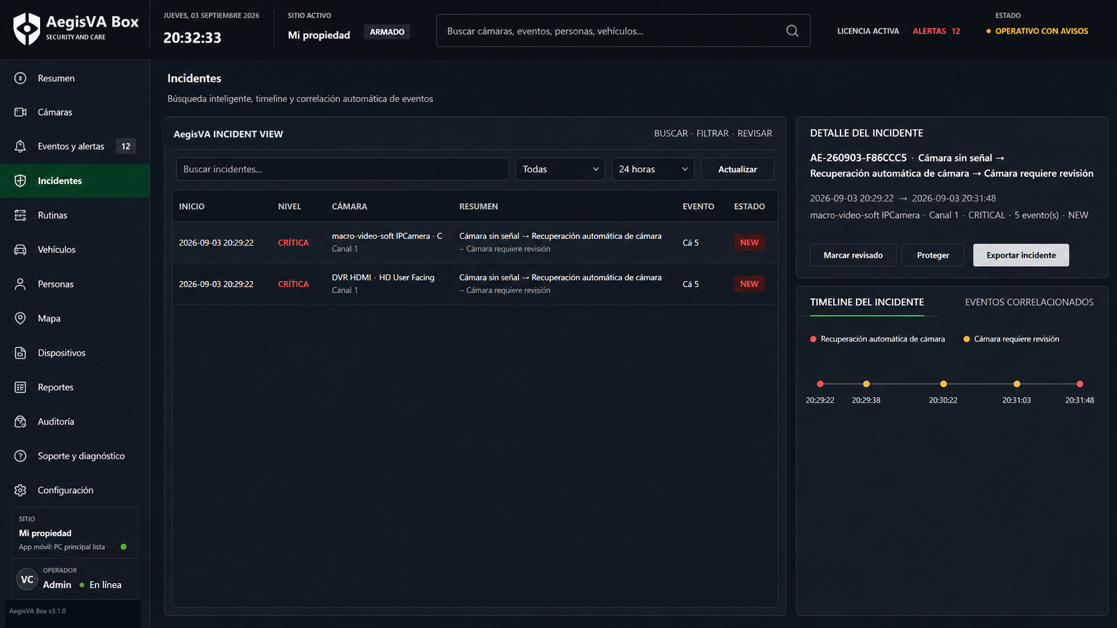Open the 24 horas time range dropdown

pos(653,169)
